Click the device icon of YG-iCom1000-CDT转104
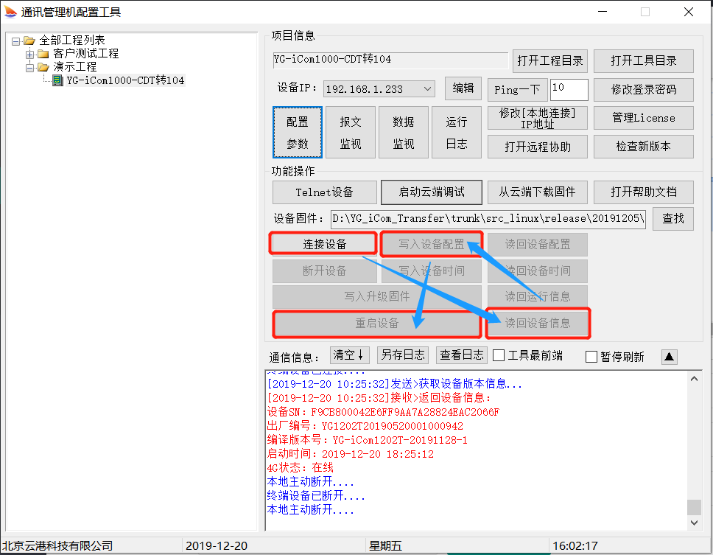The image size is (713, 555). coord(57,80)
